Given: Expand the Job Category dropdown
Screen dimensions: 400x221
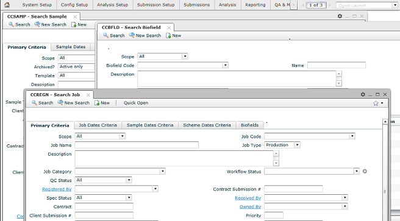Looking at the screenshot, I should [x=163, y=171].
